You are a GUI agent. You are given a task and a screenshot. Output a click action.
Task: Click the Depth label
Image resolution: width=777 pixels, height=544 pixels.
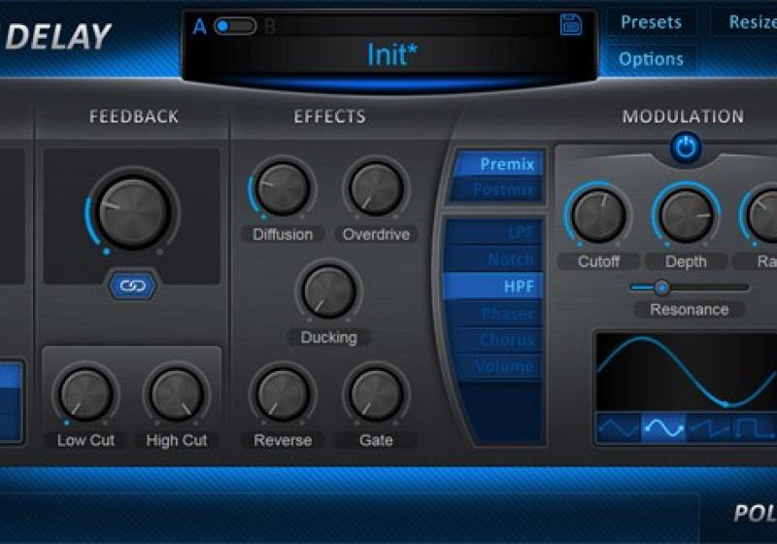(x=686, y=261)
